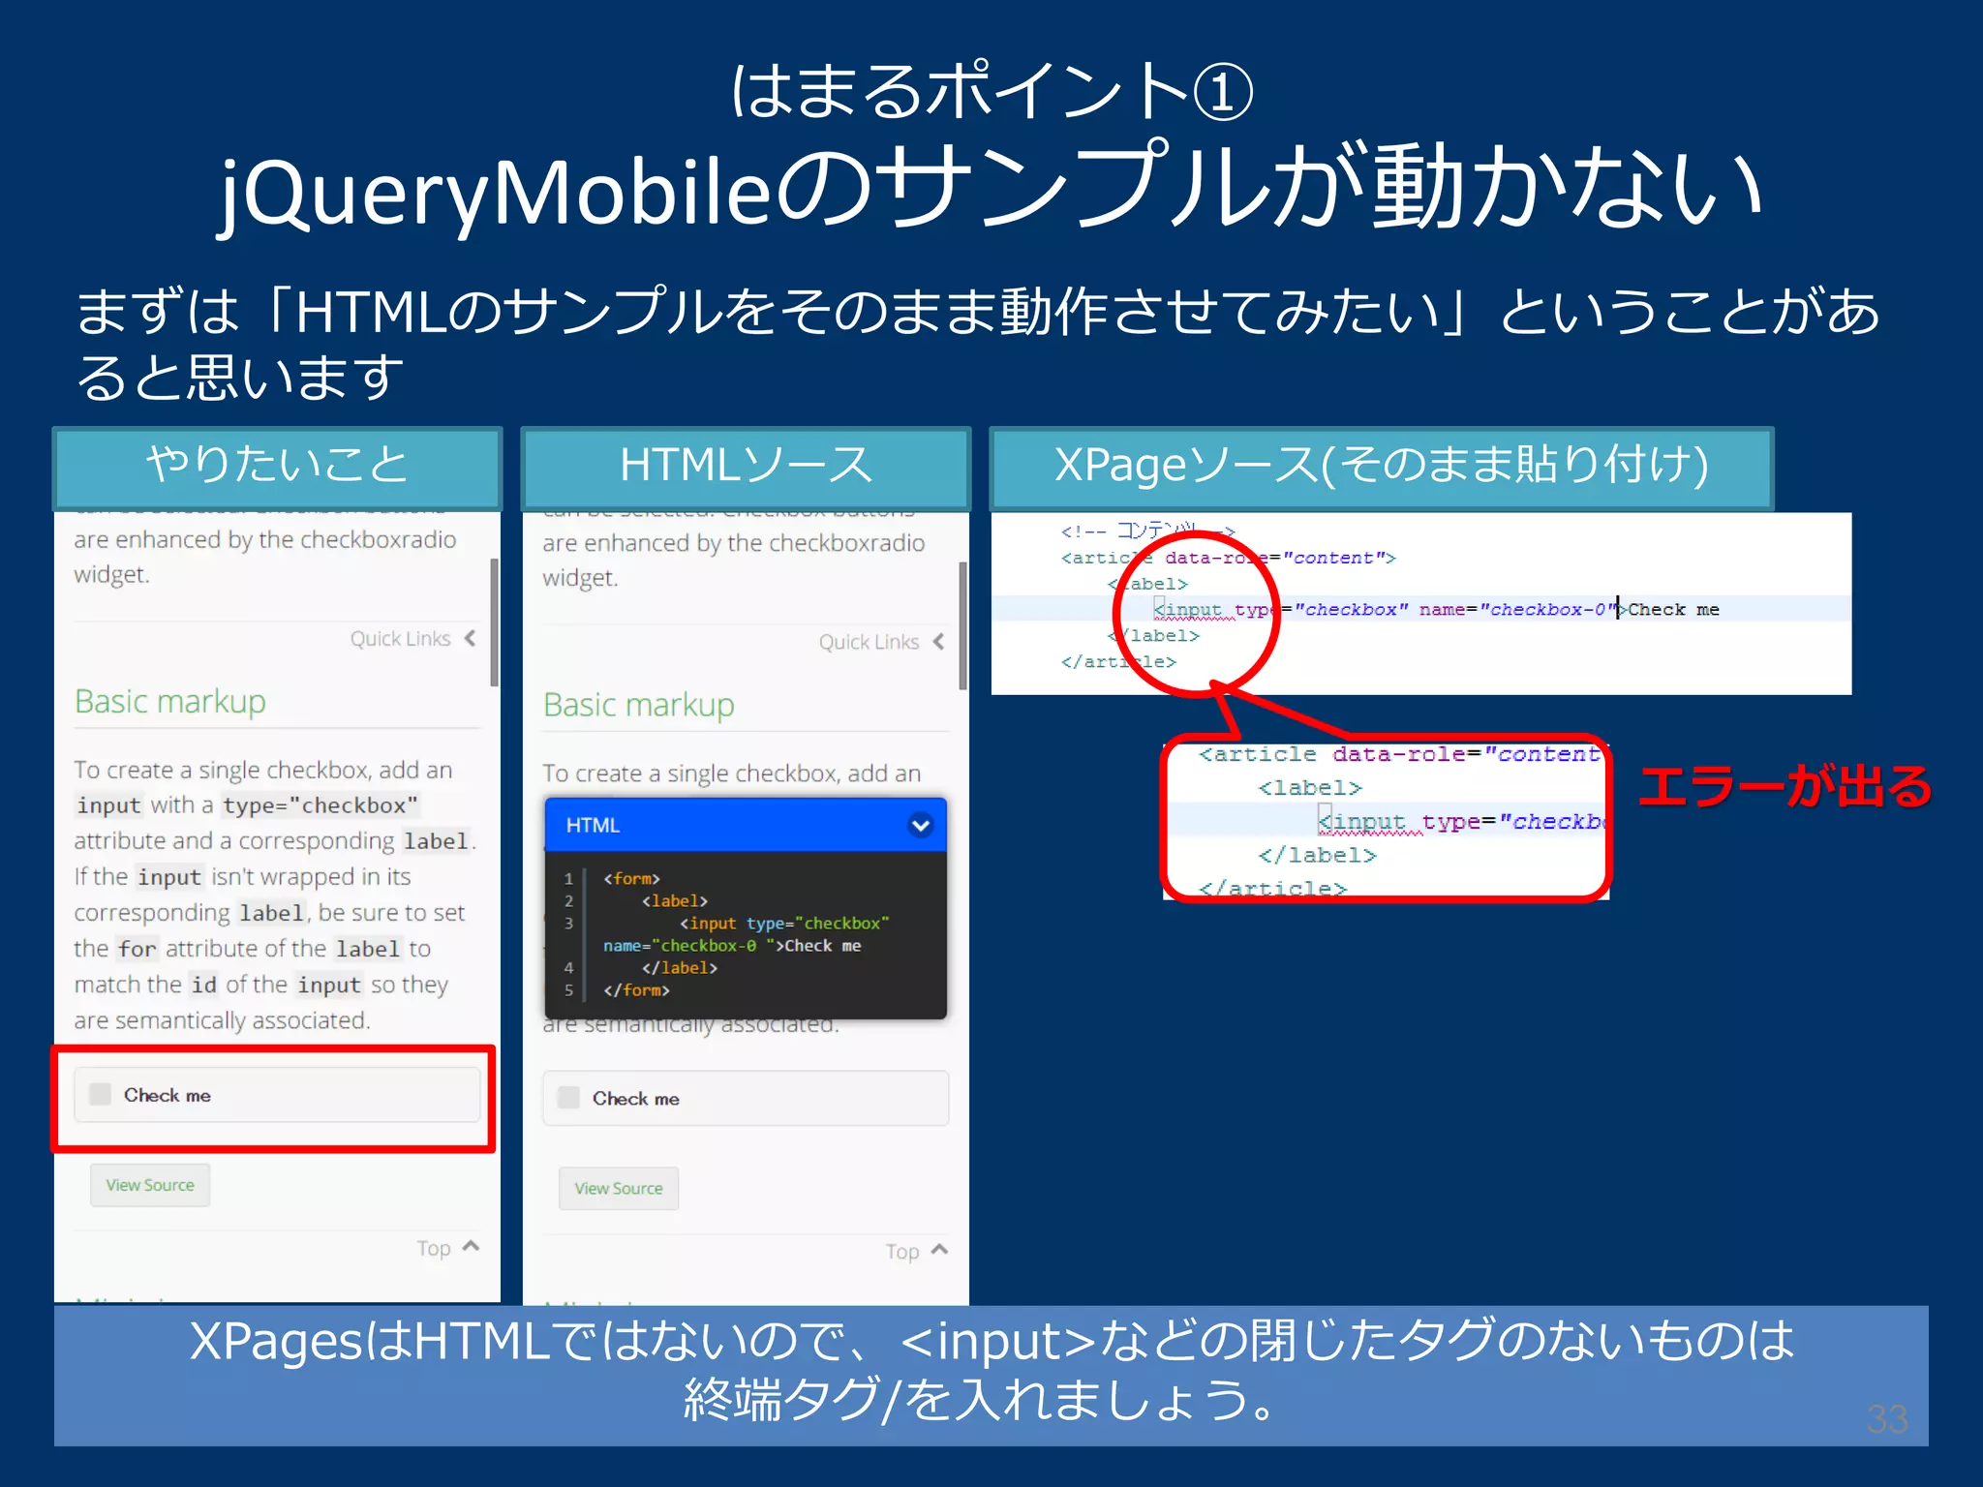Click the middle panel vertical scrollbar
The width and height of the screenshot is (1983, 1487).
(962, 625)
